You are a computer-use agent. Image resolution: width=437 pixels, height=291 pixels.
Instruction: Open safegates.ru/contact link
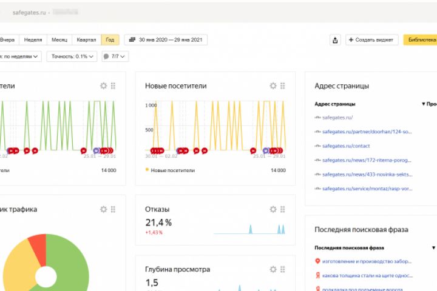click(x=346, y=146)
